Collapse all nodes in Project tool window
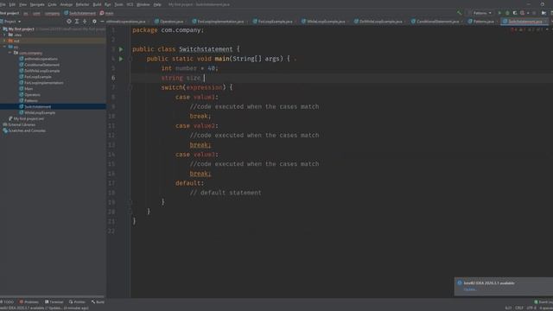This screenshot has width=553, height=311. point(85,22)
